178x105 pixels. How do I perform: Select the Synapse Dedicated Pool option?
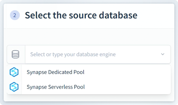point(55,72)
